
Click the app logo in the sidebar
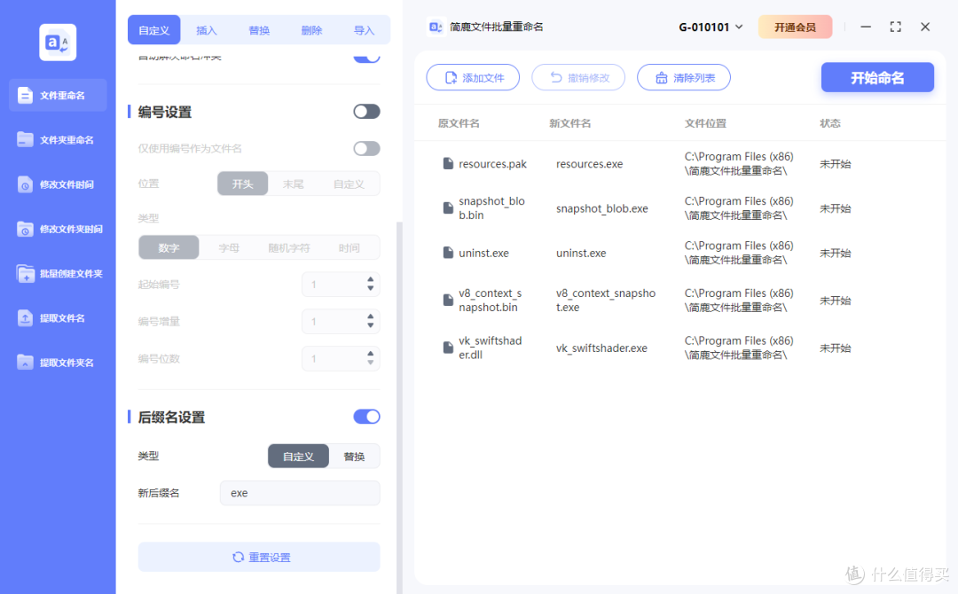coord(58,43)
